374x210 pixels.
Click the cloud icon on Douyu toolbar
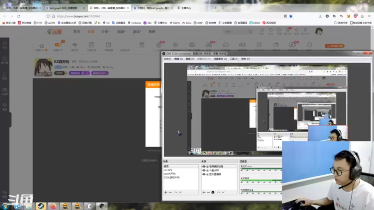pyautogui.click(x=192, y=45)
